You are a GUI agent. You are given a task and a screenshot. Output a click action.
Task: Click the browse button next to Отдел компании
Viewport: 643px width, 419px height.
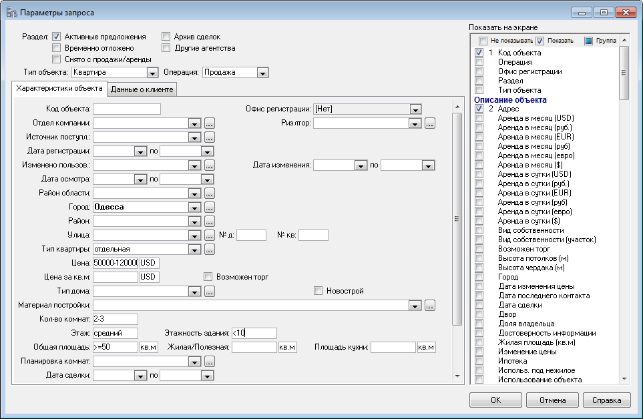pos(209,123)
